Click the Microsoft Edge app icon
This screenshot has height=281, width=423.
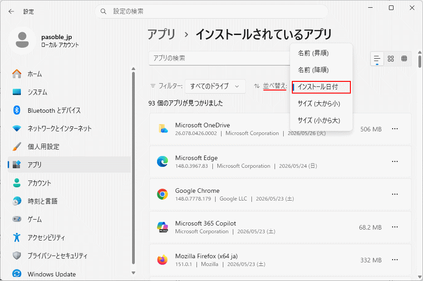162,161
